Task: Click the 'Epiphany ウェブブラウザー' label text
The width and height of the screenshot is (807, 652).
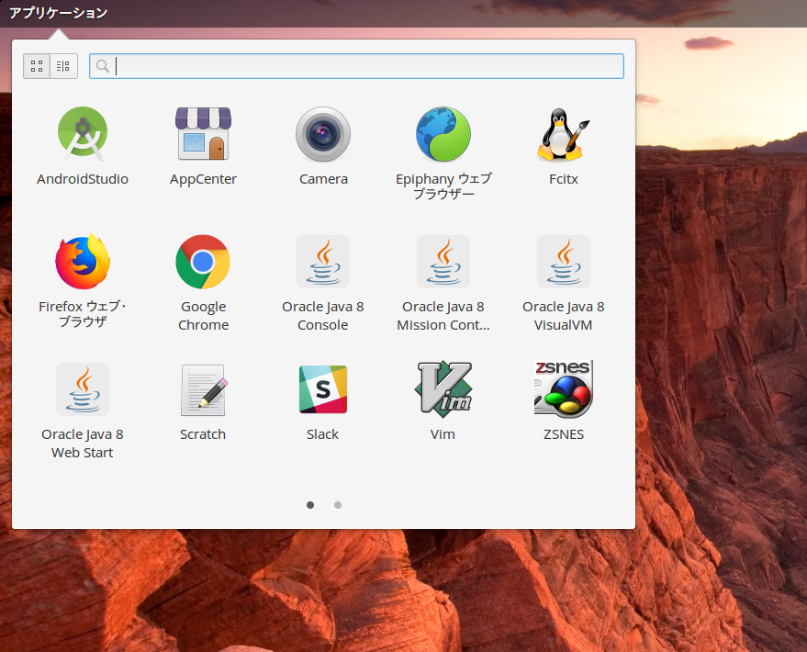Action: pyautogui.click(x=443, y=186)
